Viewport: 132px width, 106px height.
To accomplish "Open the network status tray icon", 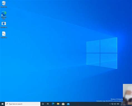I will (x=113, y=104).
